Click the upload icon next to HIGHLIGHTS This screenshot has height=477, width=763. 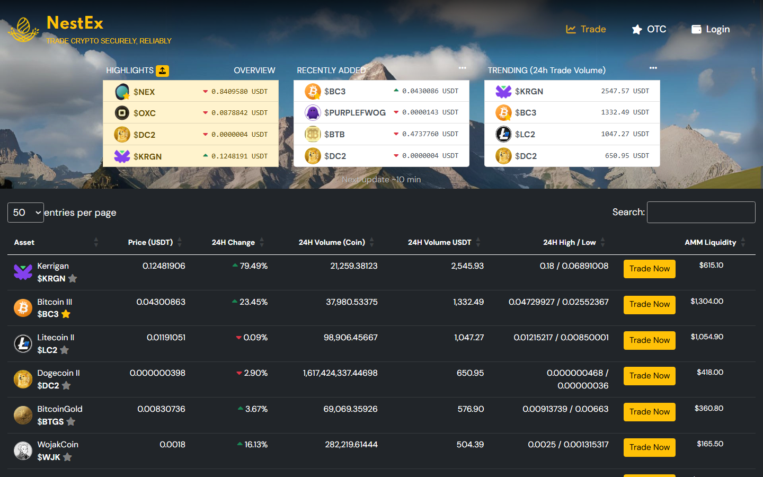(x=162, y=70)
